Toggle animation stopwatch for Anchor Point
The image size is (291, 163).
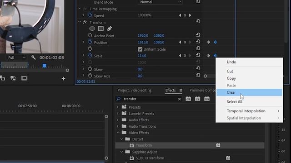pos(90,35)
